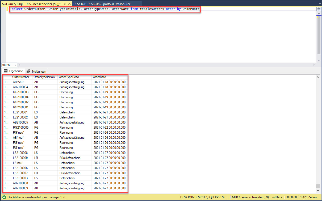Click the cell containing LS2100009
This screenshot has height=201, width=322.
[x=20, y=158]
